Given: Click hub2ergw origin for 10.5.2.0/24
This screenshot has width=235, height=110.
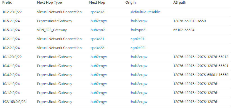Looking at the screenshot, I should click(139, 21).
